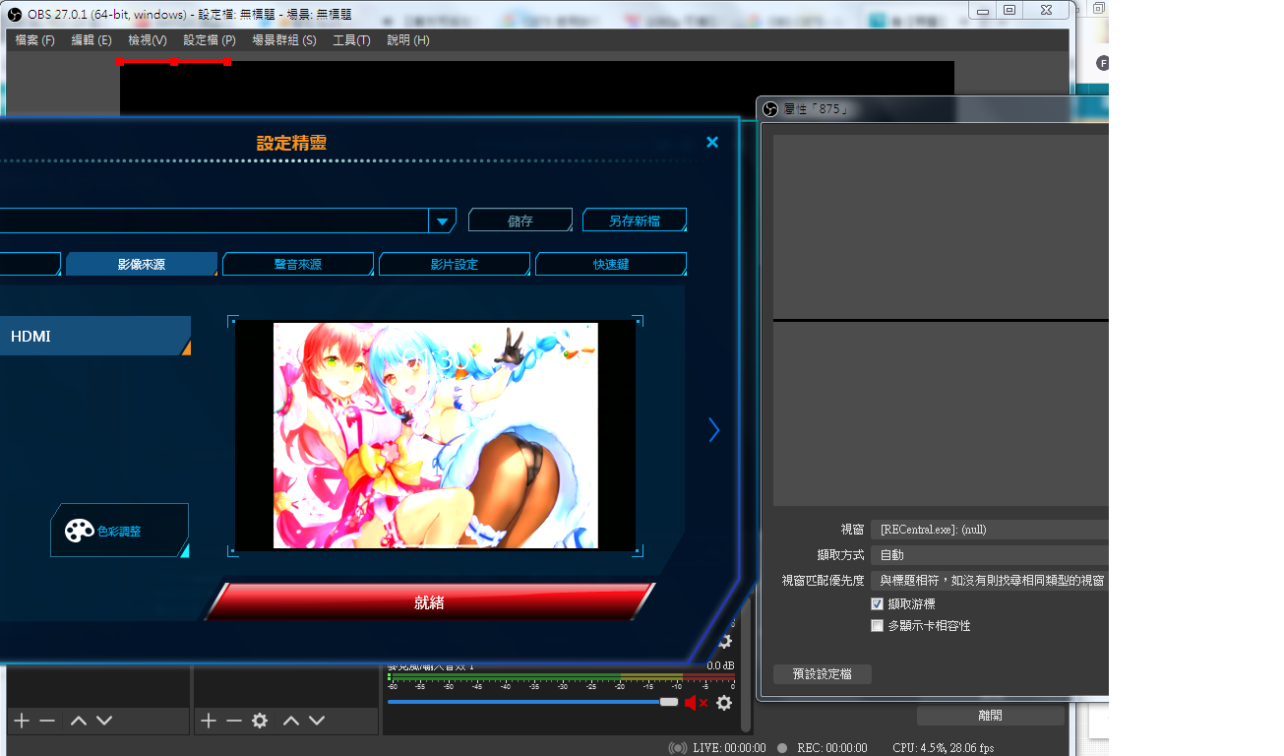Image resolution: width=1284 pixels, height=756 pixels.
Task: Open the 設定檔 (P) menu
Action: [x=210, y=40]
